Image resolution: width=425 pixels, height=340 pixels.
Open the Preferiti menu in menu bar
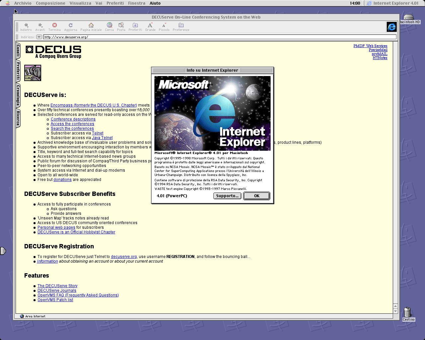tap(115, 3)
